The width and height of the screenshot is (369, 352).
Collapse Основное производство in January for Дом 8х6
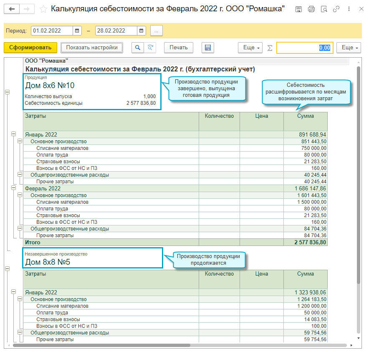20,141
